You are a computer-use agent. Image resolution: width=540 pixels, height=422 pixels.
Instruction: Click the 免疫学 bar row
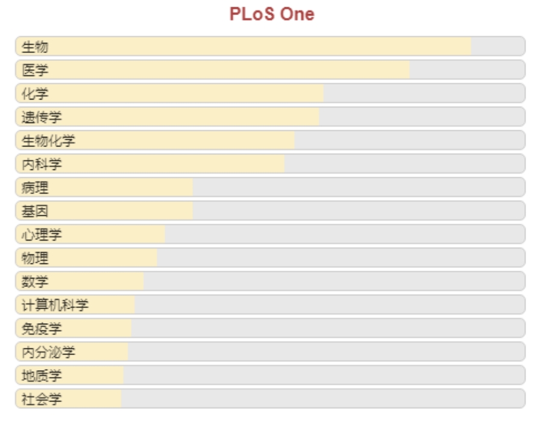click(271, 329)
